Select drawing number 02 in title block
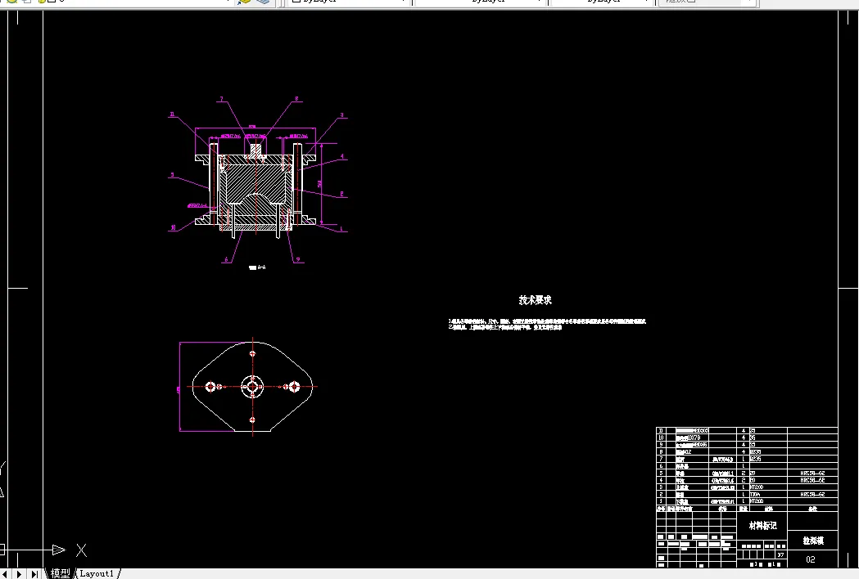Image resolution: width=859 pixels, height=579 pixels. coord(811,559)
